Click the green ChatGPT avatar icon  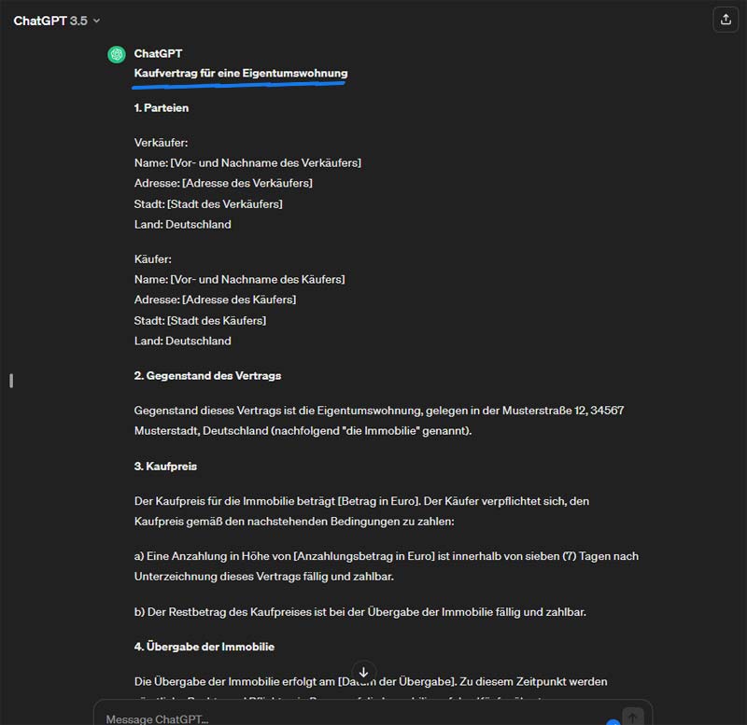(x=117, y=54)
